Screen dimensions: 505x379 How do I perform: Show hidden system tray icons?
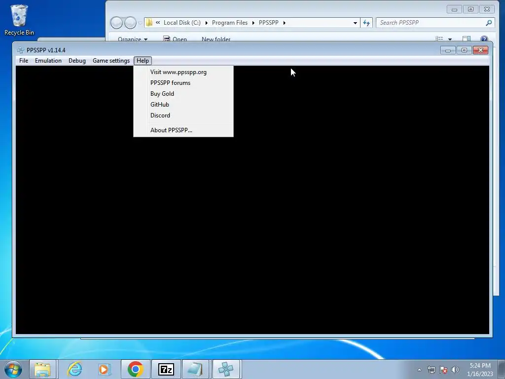419,370
